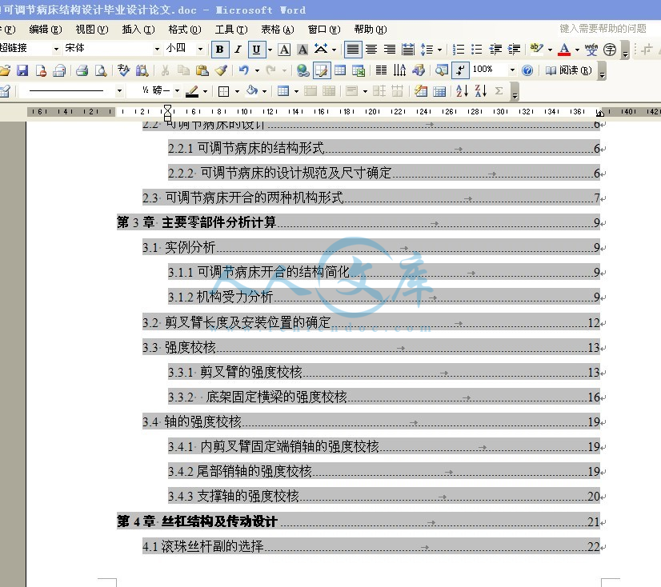Viewport: 661px width, 587px height.
Task: Open font color dropdown arrow
Action: pos(577,50)
